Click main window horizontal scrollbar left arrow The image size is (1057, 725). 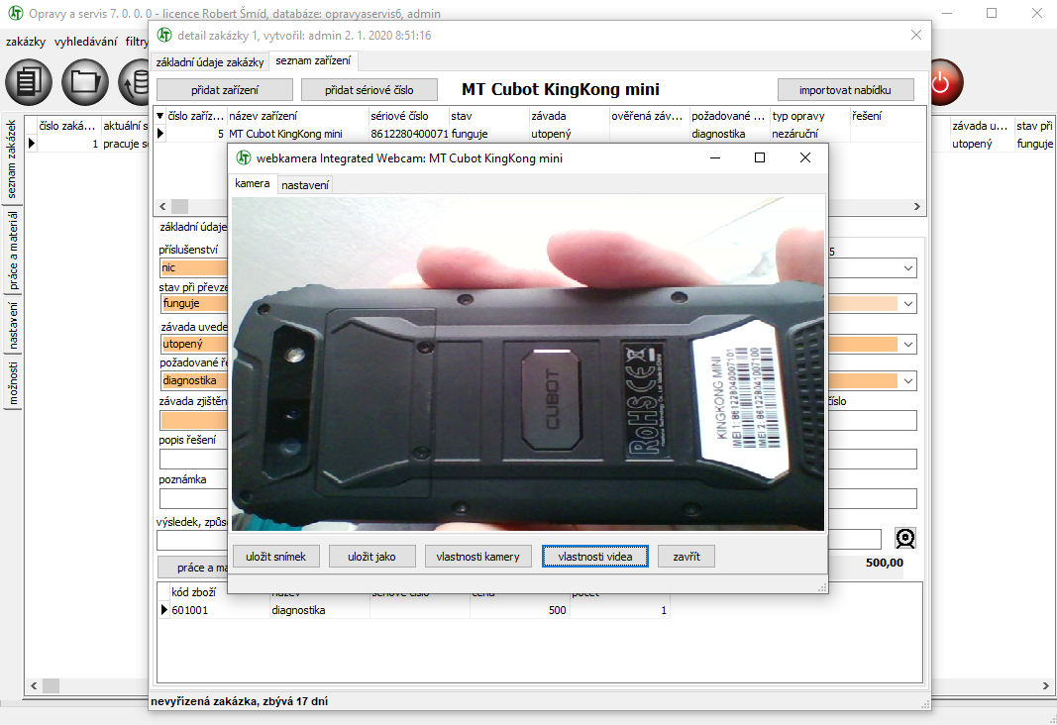pos(34,686)
